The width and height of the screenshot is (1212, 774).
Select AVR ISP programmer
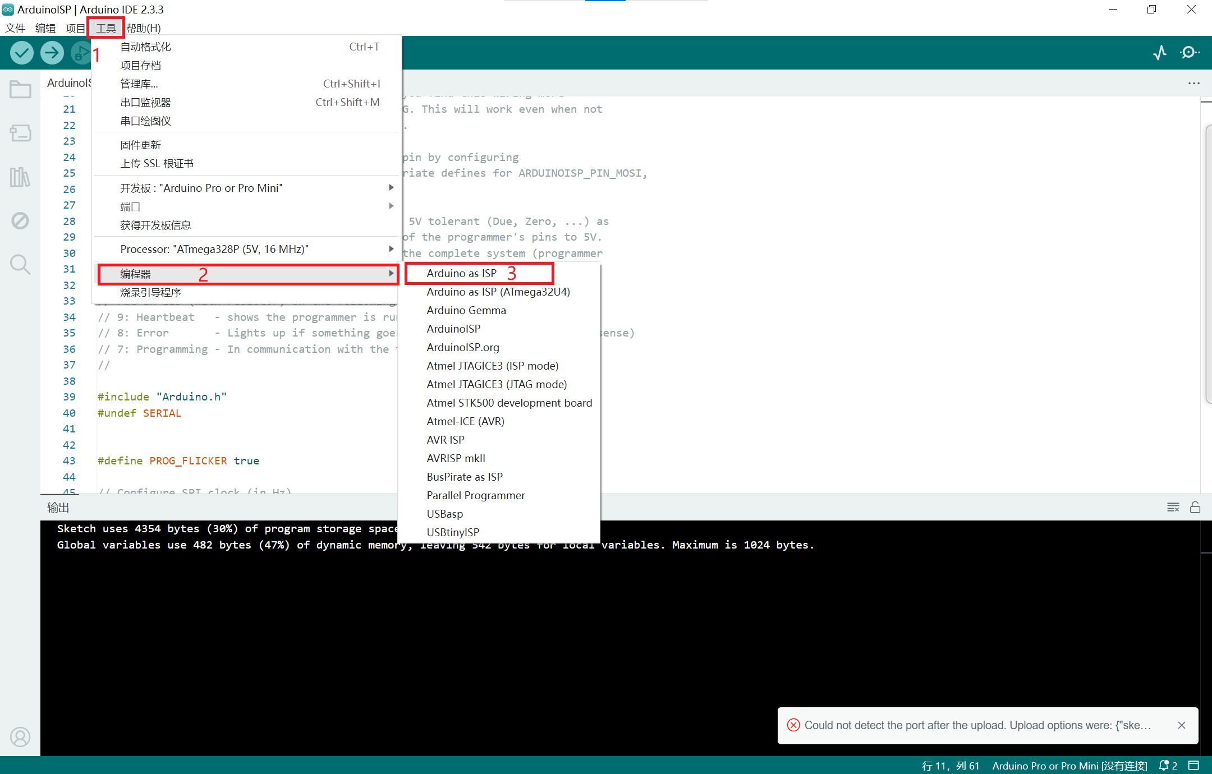(x=499, y=440)
